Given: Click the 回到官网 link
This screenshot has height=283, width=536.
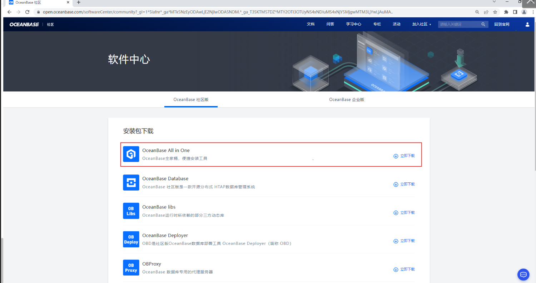Looking at the screenshot, I should (x=502, y=24).
